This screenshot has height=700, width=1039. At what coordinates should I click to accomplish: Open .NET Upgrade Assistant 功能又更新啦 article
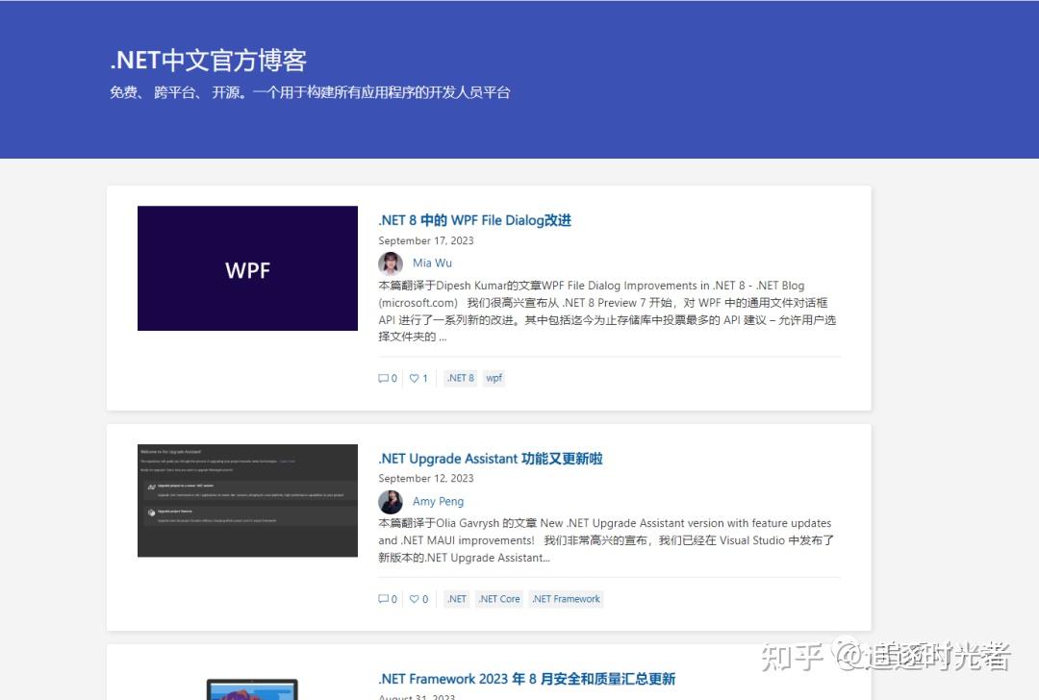click(x=490, y=459)
